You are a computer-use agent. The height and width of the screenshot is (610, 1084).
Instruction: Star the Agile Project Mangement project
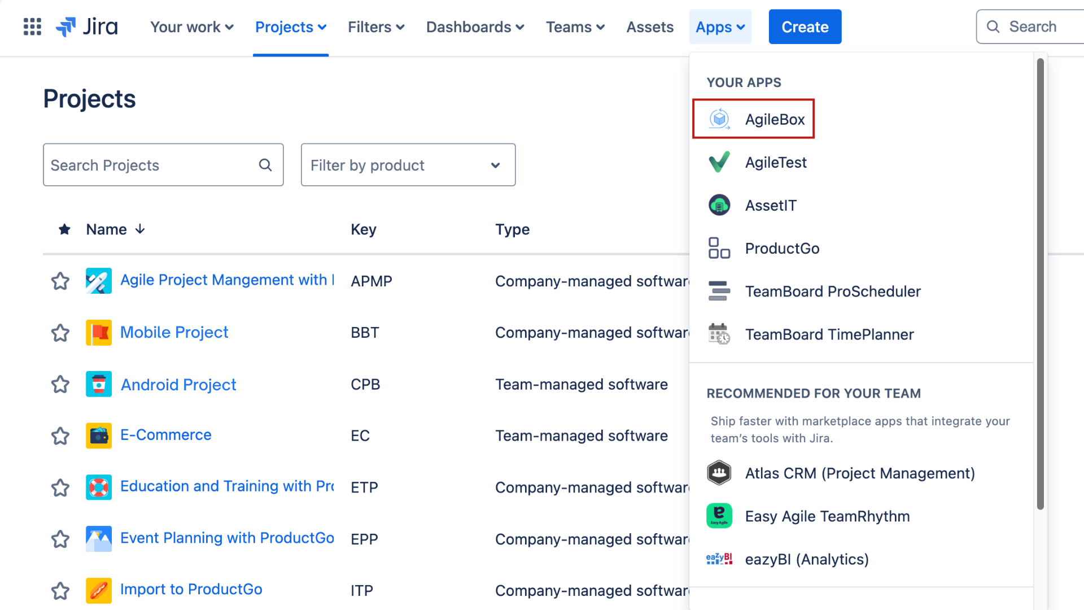[x=60, y=281]
